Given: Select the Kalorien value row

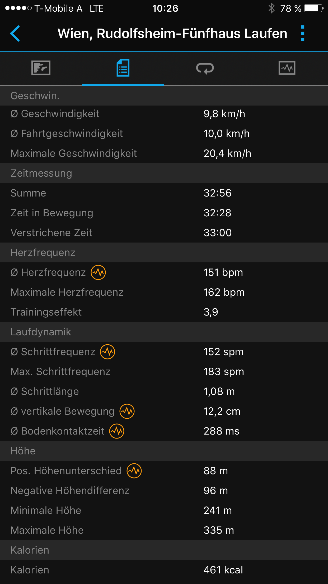Looking at the screenshot, I should [x=164, y=570].
